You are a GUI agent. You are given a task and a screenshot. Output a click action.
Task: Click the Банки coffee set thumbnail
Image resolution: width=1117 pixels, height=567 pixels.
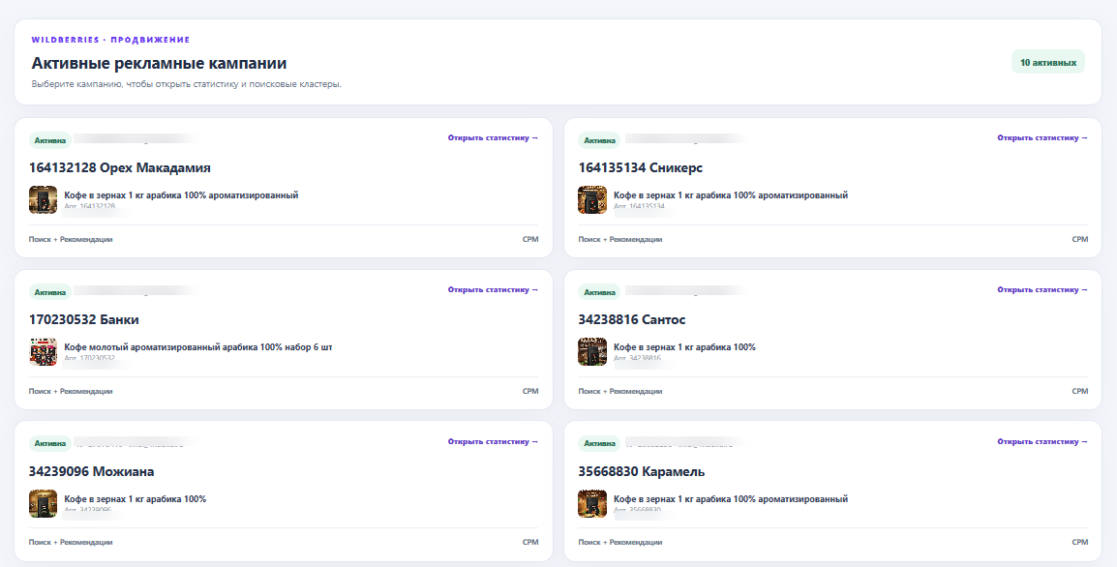tap(43, 352)
